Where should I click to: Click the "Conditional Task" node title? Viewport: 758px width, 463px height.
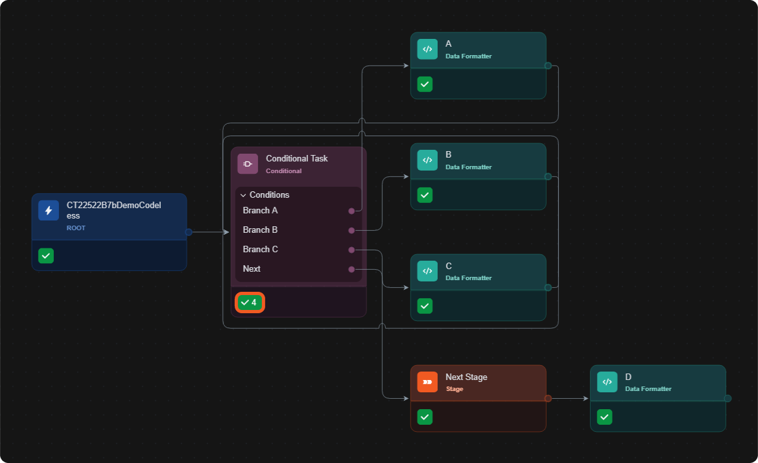pos(297,158)
